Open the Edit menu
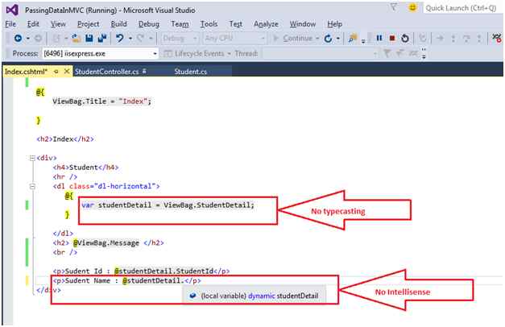This screenshot has width=505, height=327. click(x=33, y=24)
